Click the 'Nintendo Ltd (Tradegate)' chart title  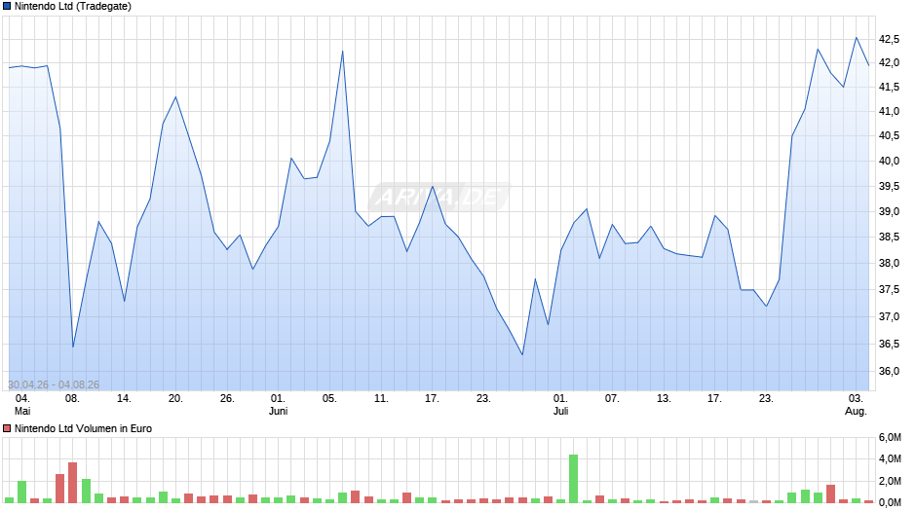point(73,7)
